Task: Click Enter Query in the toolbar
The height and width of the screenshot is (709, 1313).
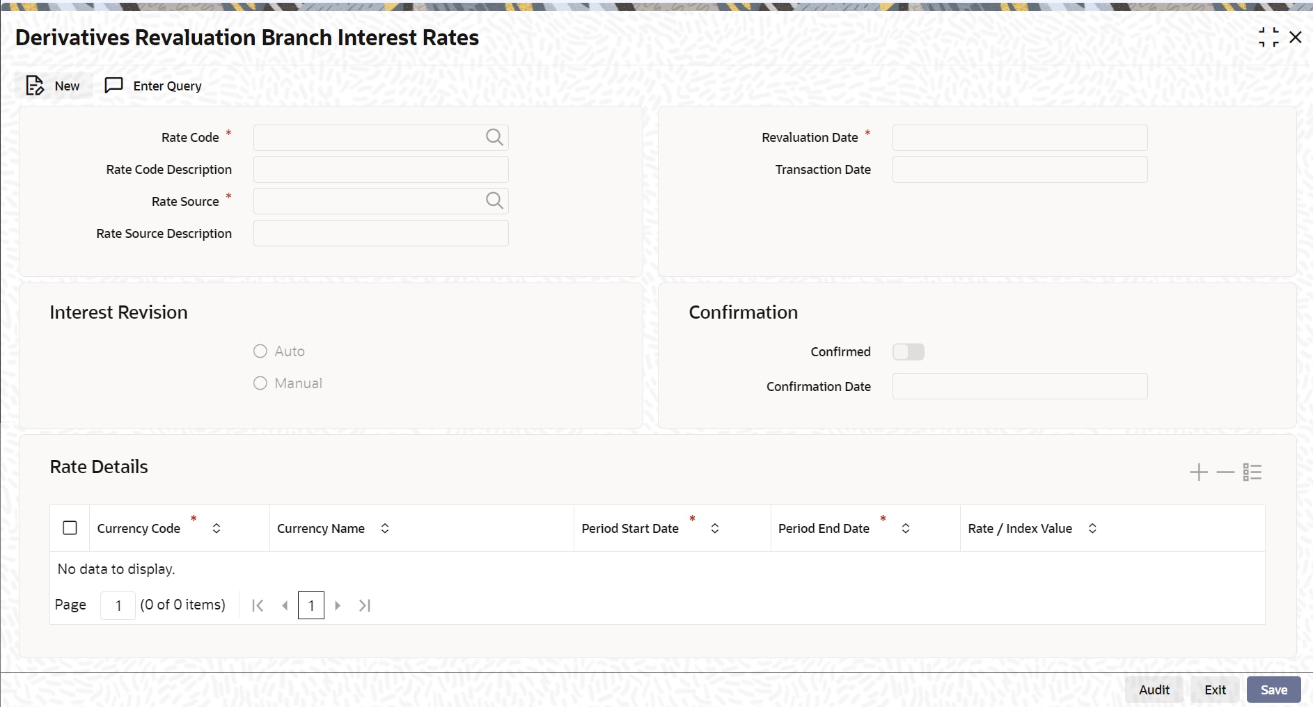Action: [153, 86]
